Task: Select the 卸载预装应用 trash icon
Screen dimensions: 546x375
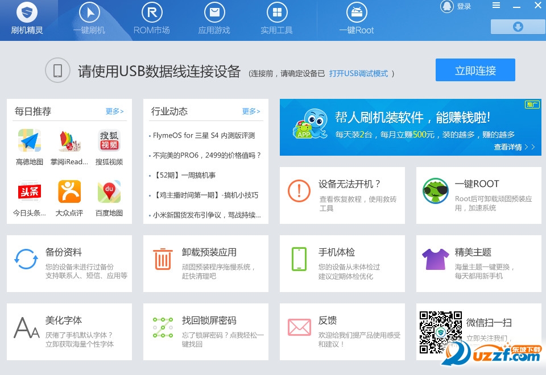Action: point(163,259)
